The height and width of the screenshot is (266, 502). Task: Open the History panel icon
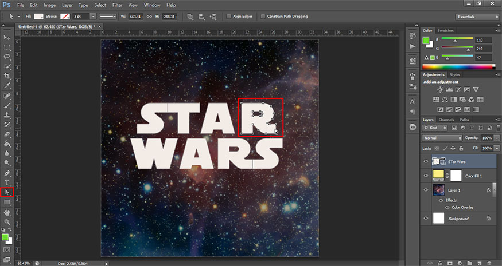(x=413, y=36)
